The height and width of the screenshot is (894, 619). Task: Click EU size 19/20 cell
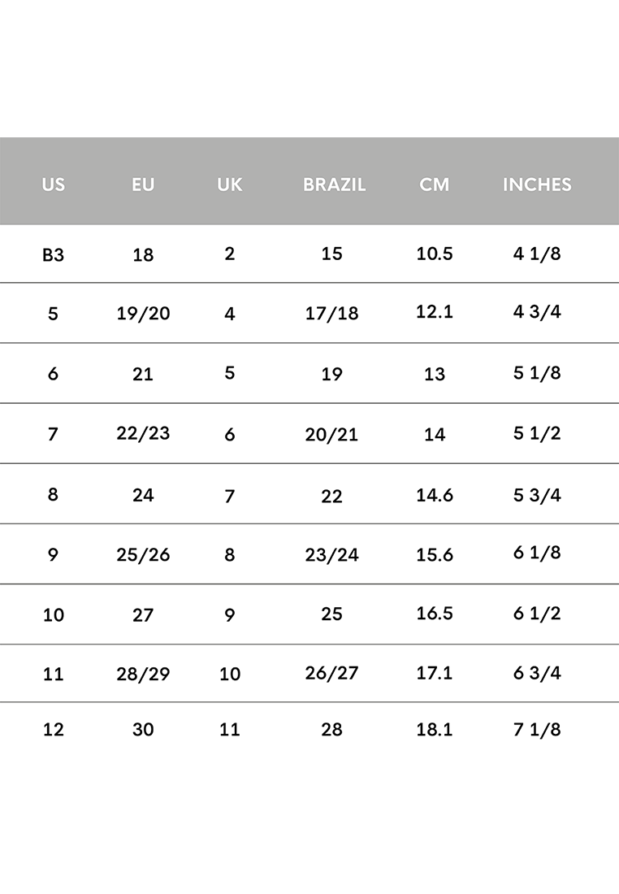pos(143,313)
